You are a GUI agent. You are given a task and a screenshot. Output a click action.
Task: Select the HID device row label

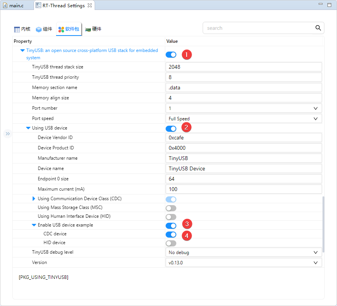[54, 243]
